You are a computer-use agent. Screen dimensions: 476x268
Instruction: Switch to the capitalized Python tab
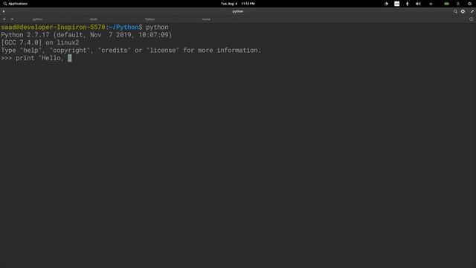click(149, 19)
